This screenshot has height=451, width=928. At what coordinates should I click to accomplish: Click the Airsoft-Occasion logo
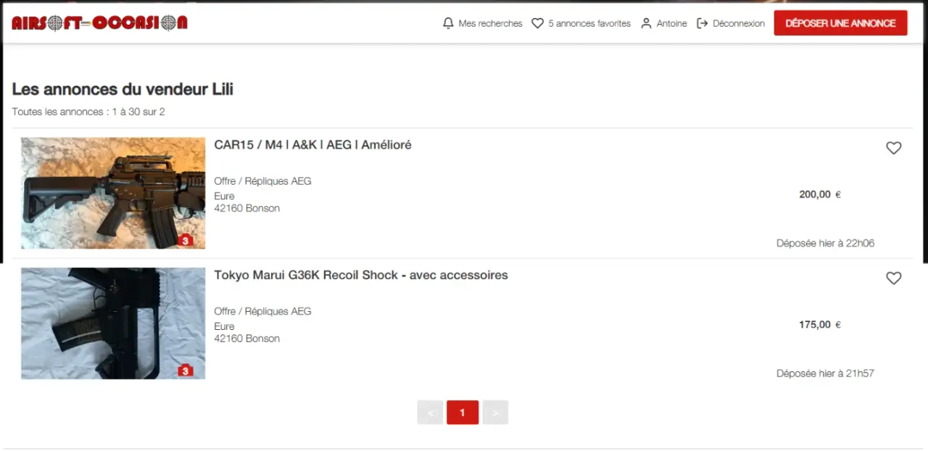pos(99,23)
